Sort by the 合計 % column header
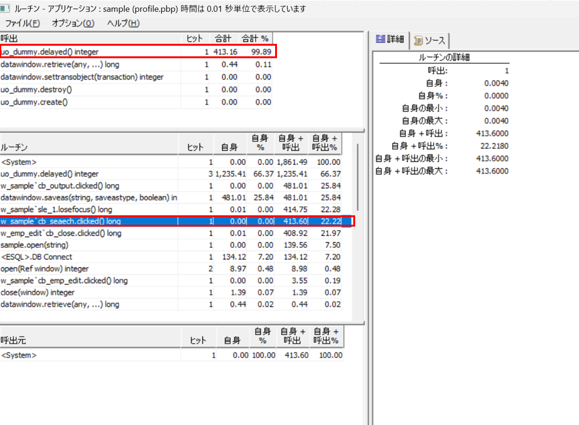Screen dimensions: 579x425 (256, 38)
